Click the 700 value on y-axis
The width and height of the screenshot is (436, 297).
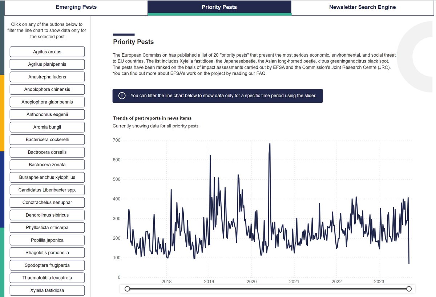(x=116, y=140)
